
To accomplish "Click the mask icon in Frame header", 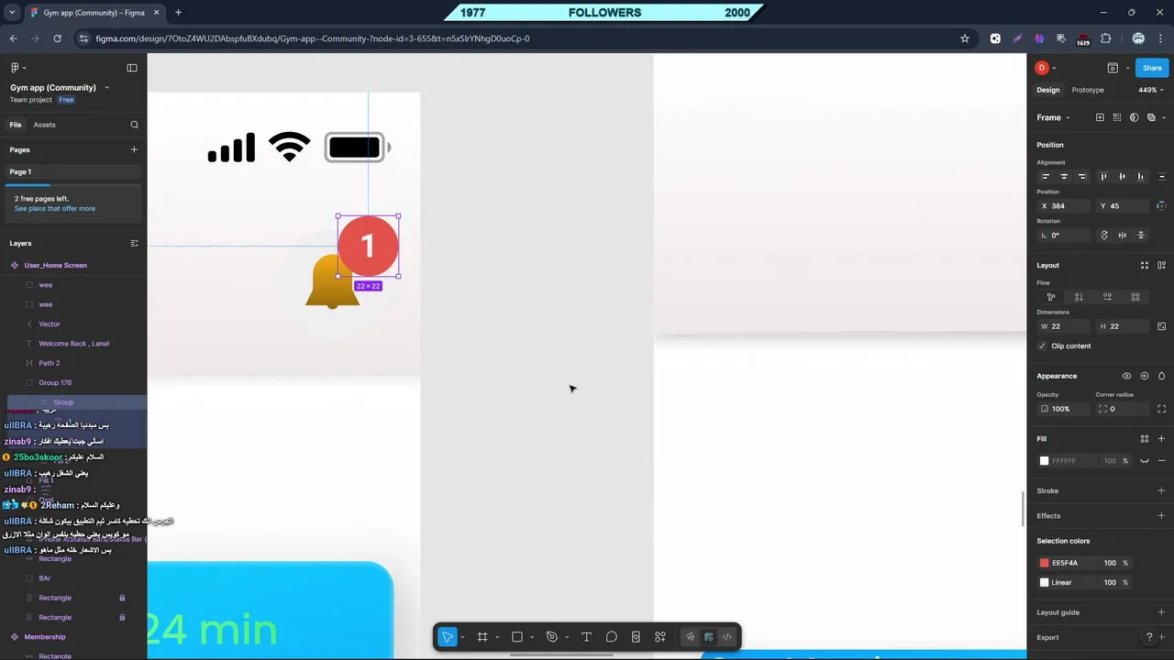I will [x=1135, y=117].
